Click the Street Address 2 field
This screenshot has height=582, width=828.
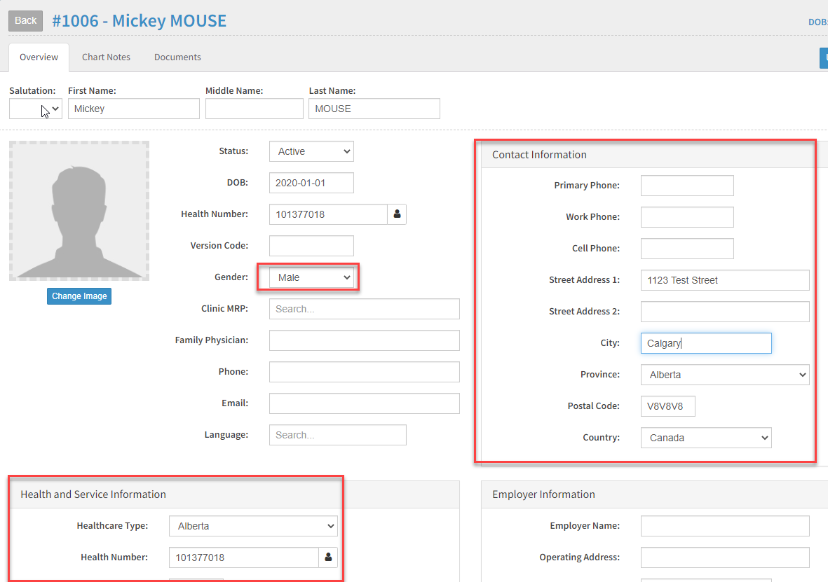pos(725,312)
